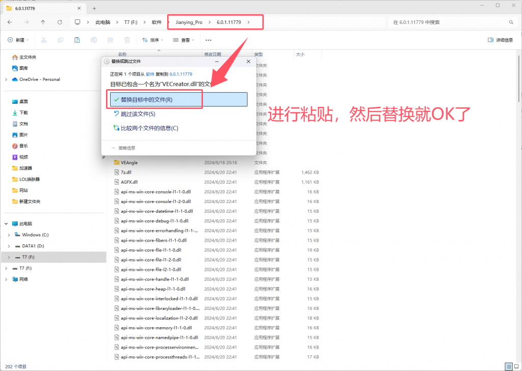Viewport: 522px width, 371px height.
Task: Click the Paste clipboard icon
Action: tap(77, 40)
